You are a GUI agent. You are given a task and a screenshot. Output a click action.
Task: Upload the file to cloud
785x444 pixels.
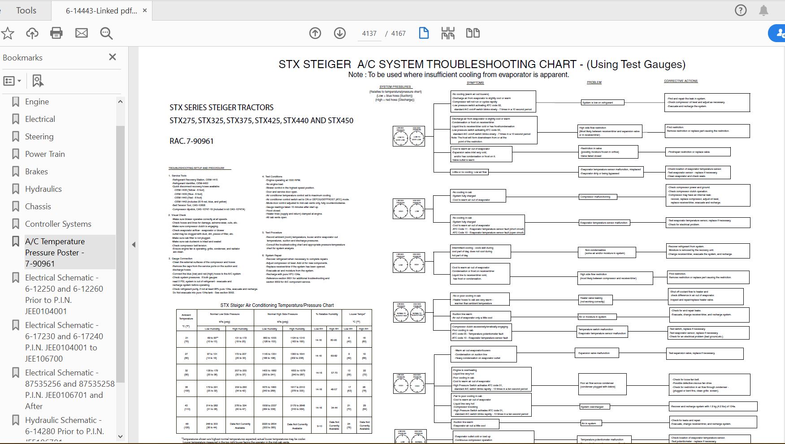(x=32, y=33)
